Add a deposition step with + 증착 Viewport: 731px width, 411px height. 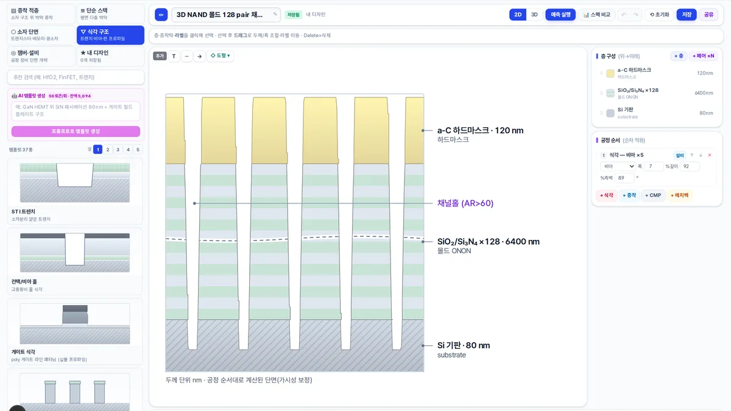tap(629, 195)
